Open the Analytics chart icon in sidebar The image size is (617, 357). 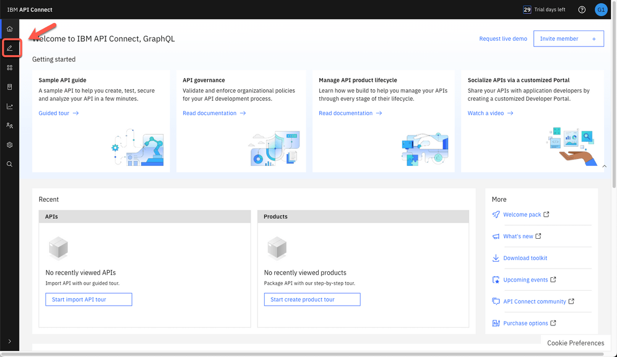click(x=10, y=106)
